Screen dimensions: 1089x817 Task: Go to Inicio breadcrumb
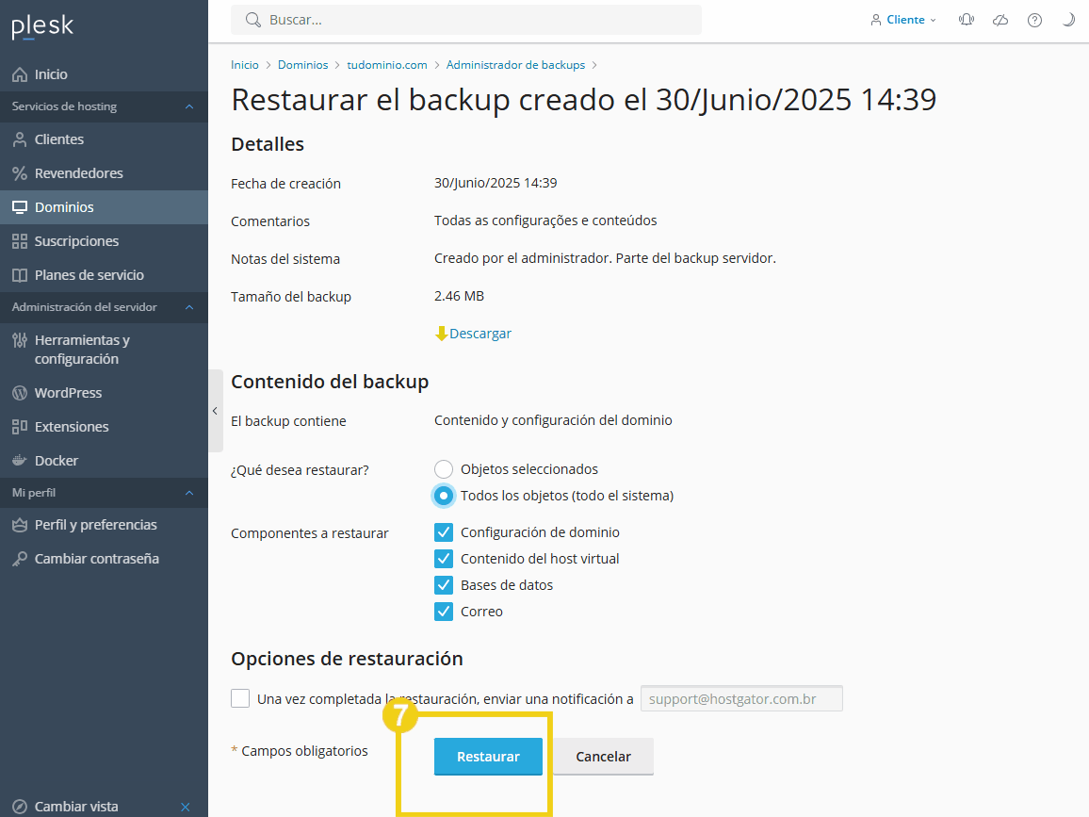pyautogui.click(x=245, y=65)
